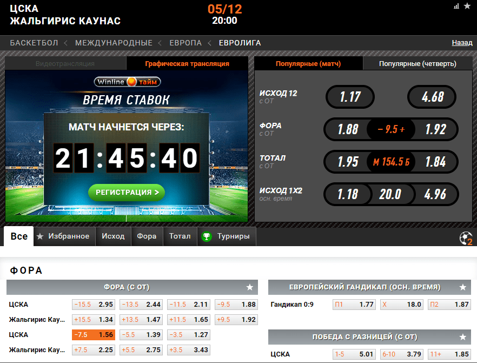This screenshot has width=477, height=363.
Task: Open the ЕВРОЛИГА breadcrumb
Action: (240, 43)
